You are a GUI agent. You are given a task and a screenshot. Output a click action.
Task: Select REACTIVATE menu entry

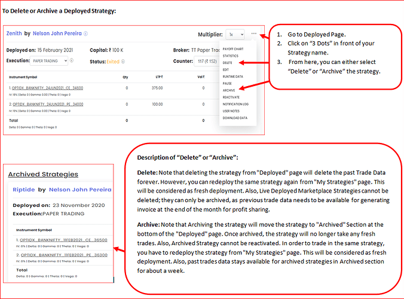coord(231,97)
